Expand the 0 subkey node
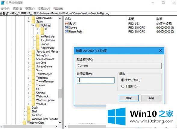Image resolution: width=177 pixels, height=129 pixels. click(x=38, y=29)
